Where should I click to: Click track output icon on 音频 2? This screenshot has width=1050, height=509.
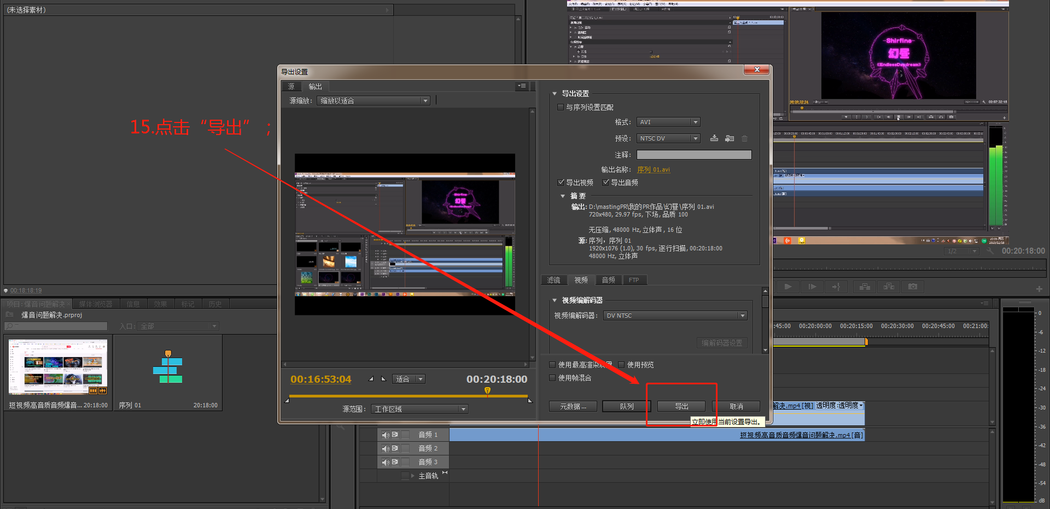(x=395, y=448)
